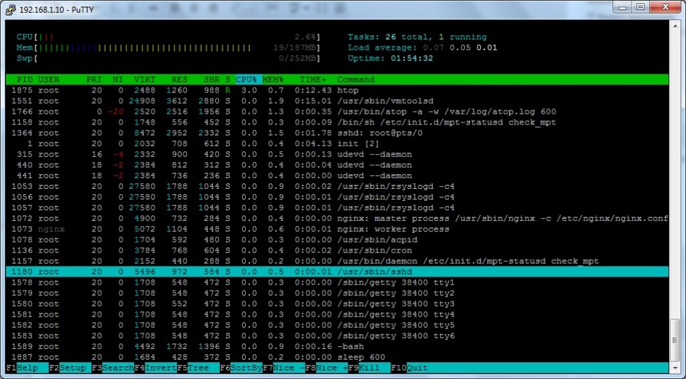Open Setup from the bottom function bar

pyautogui.click(x=73, y=368)
